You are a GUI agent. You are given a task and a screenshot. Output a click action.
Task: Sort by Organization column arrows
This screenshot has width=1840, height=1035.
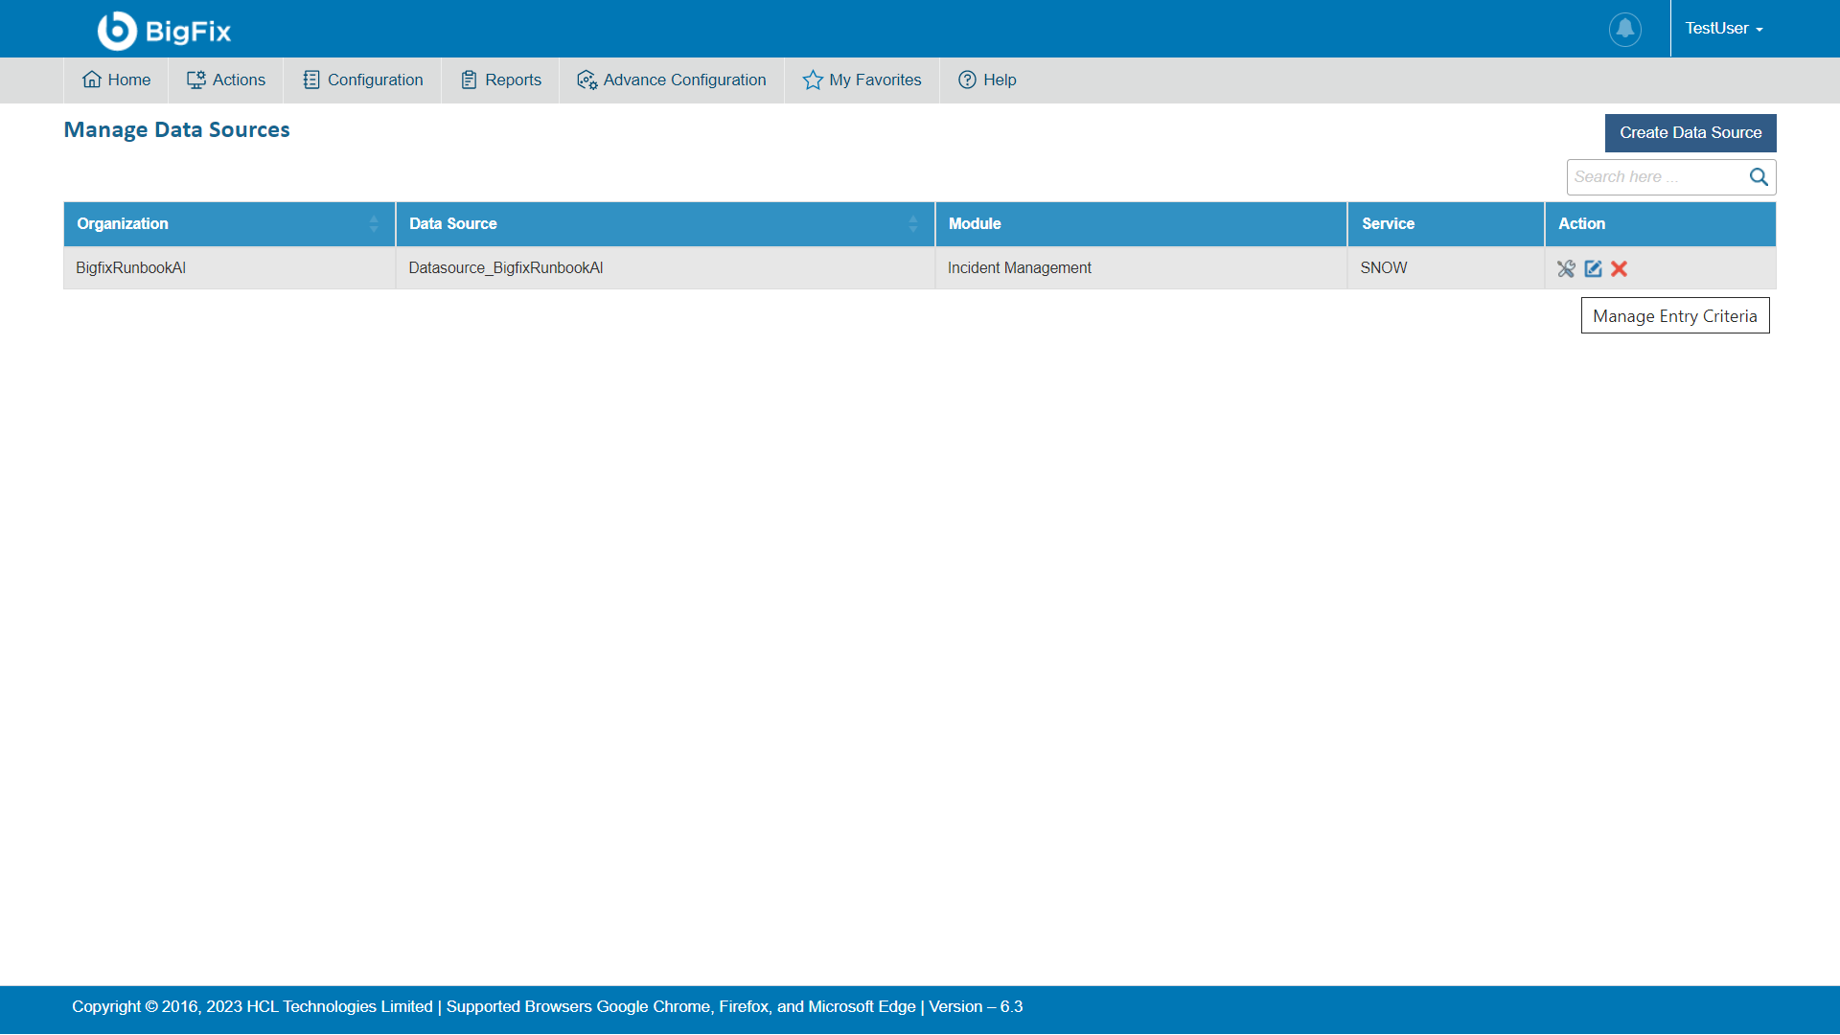(x=374, y=224)
